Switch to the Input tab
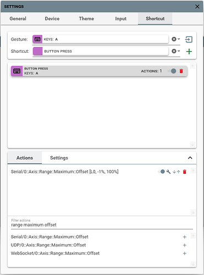The height and width of the screenshot is (275, 204). click(121, 19)
